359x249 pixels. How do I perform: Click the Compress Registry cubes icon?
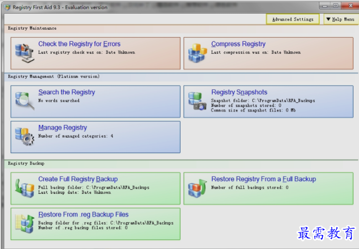[197, 53]
